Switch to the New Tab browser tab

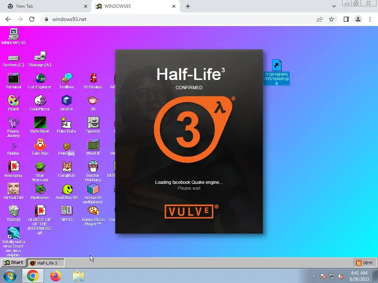[x=46, y=6]
